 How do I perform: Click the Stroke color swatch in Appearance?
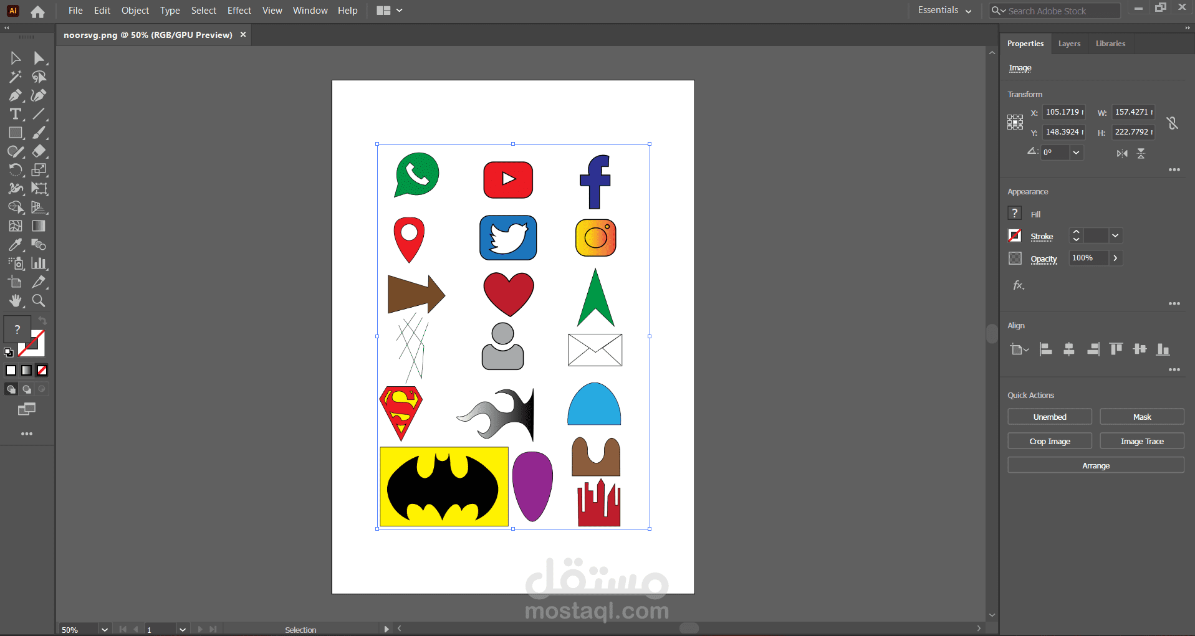1015,235
